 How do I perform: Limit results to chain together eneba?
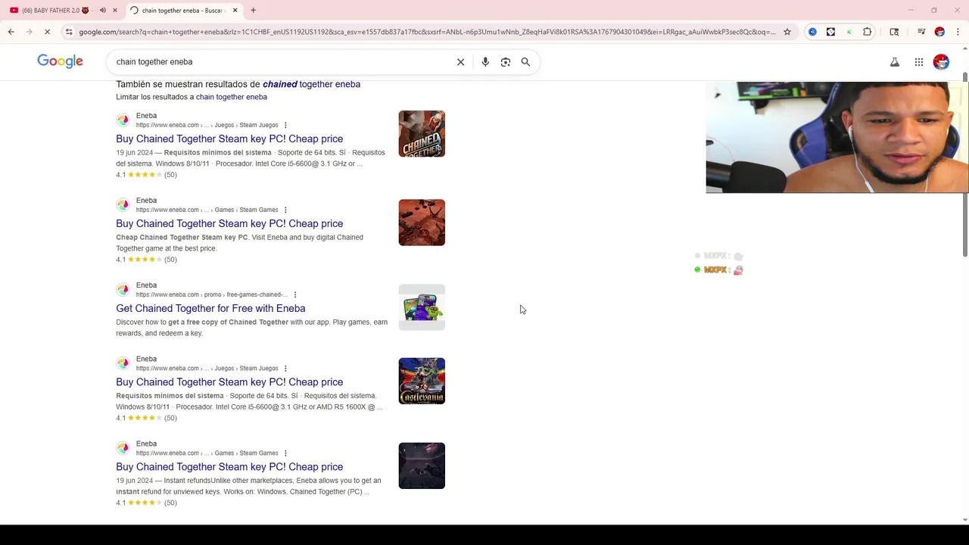click(232, 97)
